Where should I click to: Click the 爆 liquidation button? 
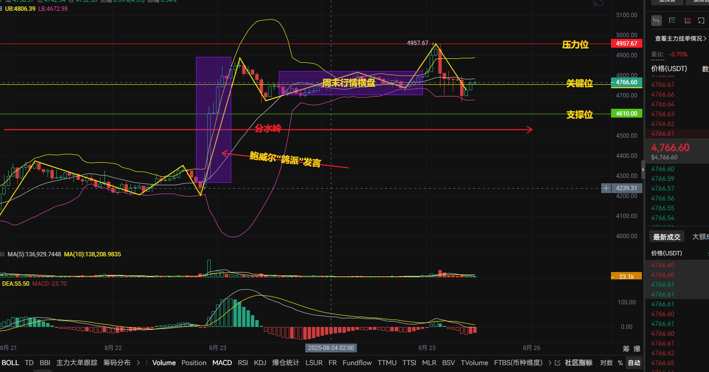pos(636,349)
